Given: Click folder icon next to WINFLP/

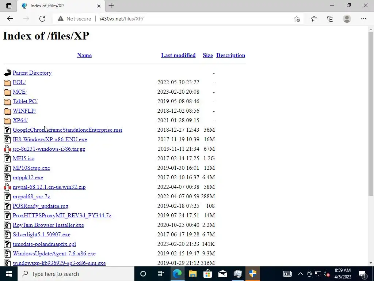Looking at the screenshot, I should point(7,111).
